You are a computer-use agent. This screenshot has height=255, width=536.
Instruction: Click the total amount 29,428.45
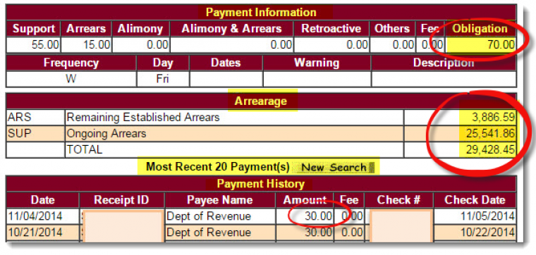point(490,149)
